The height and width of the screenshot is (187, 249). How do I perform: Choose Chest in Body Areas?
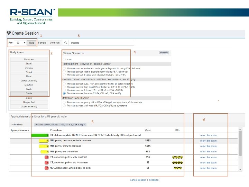pyautogui.click(x=29, y=72)
